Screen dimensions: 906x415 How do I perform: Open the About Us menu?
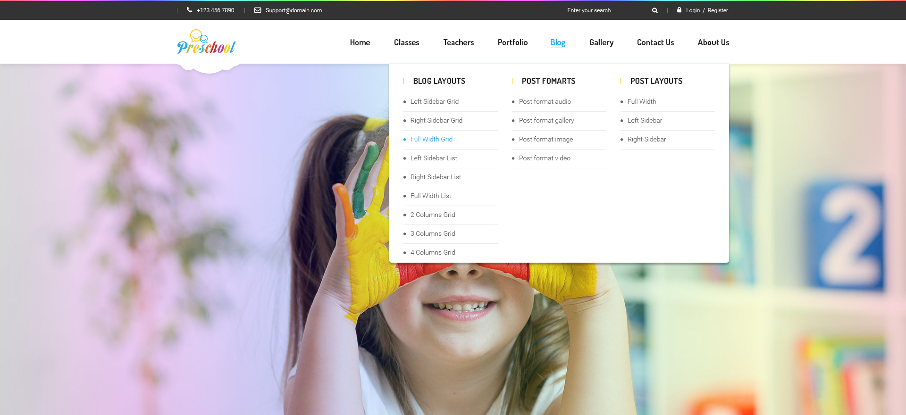point(713,42)
